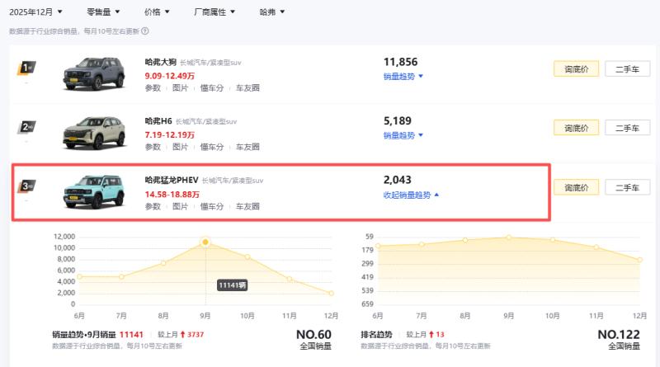Open the 哈弗猛龙PHEV model title link
The width and height of the screenshot is (660, 367).
coord(172,180)
